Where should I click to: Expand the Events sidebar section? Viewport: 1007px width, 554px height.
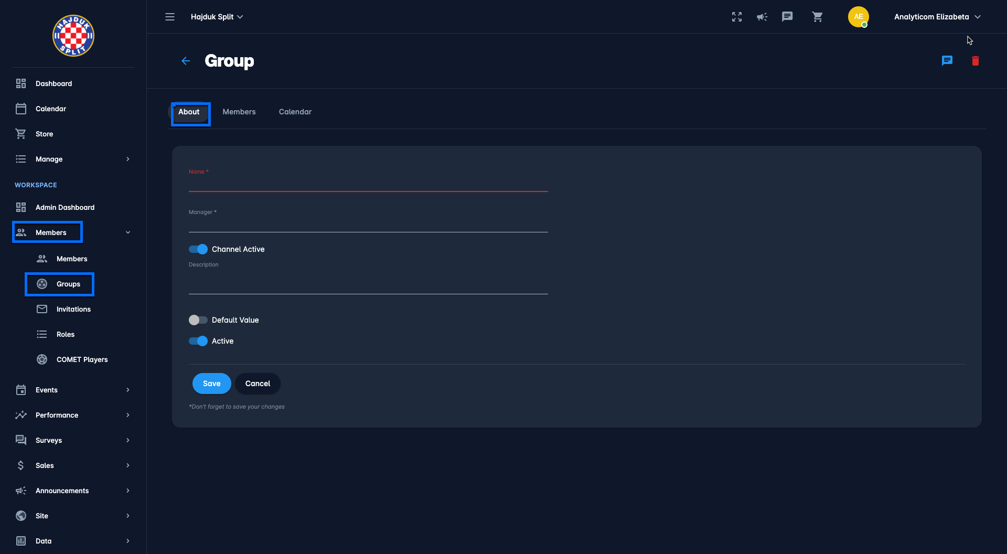tap(73, 390)
